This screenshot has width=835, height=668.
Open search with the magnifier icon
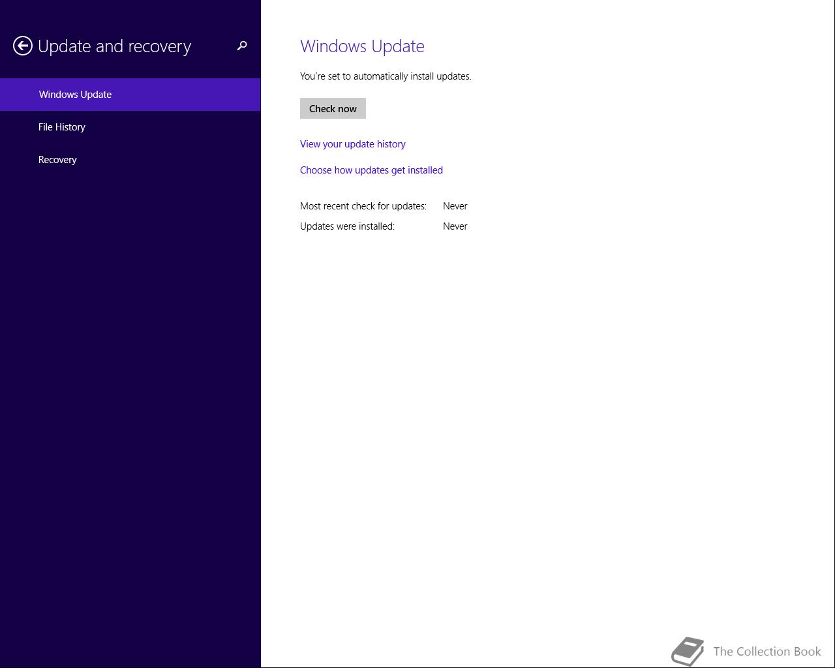(x=242, y=46)
